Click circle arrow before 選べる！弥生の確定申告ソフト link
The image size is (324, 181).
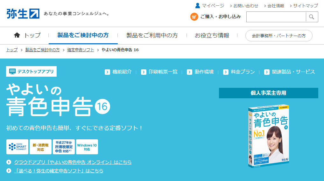pyautogui.click(x=9, y=171)
